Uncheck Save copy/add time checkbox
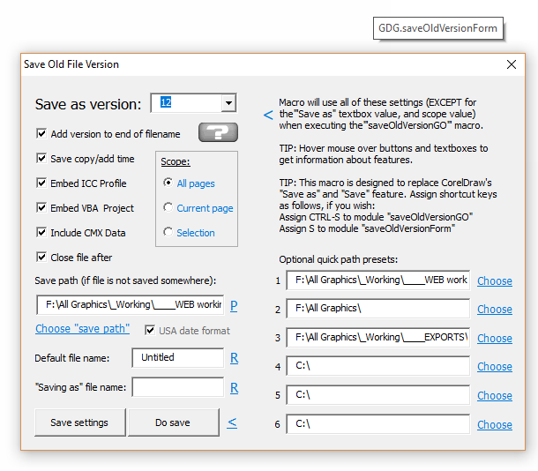Image resolution: width=538 pixels, height=471 pixels. pyautogui.click(x=41, y=159)
